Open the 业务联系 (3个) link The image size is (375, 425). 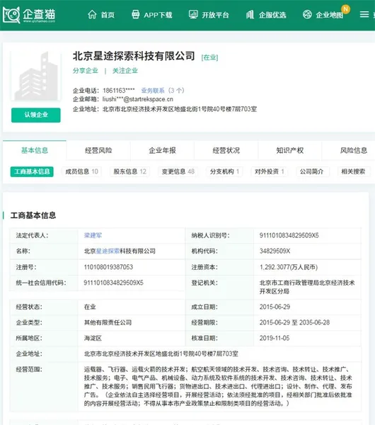[163, 90]
